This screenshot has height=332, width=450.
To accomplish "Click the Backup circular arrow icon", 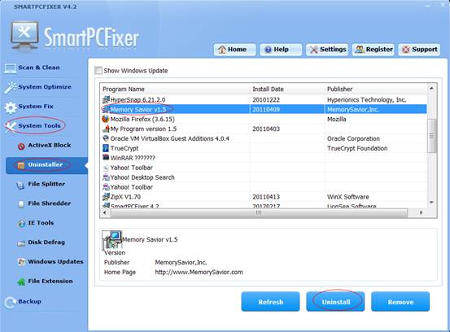I will (11, 303).
